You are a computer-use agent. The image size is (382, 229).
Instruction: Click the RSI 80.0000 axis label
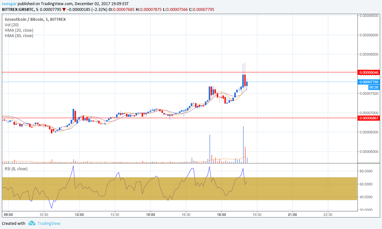click(x=366, y=171)
